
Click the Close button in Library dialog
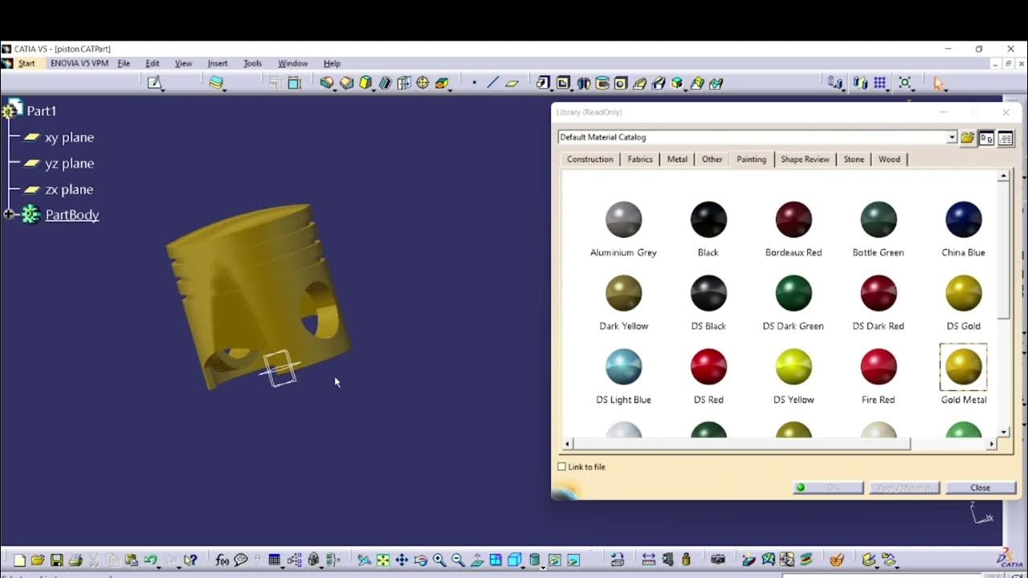click(980, 487)
